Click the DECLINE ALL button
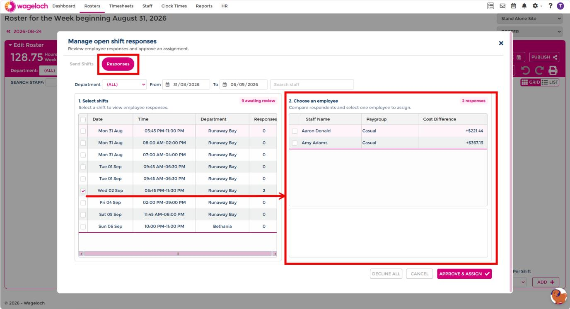The image size is (570, 309). click(x=386, y=274)
